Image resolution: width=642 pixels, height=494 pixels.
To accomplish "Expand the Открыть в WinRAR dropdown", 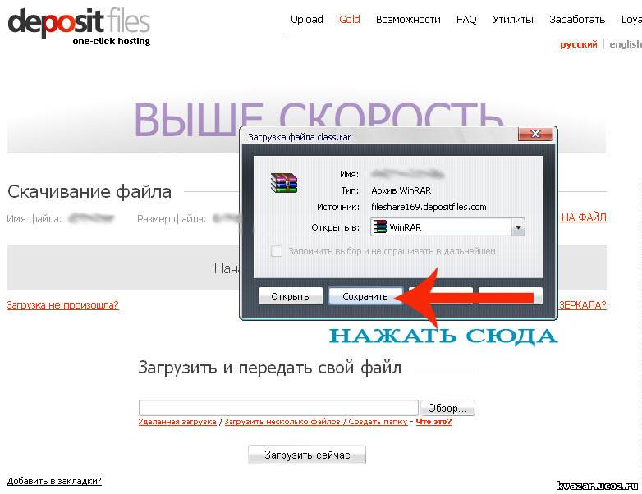I will (x=518, y=227).
